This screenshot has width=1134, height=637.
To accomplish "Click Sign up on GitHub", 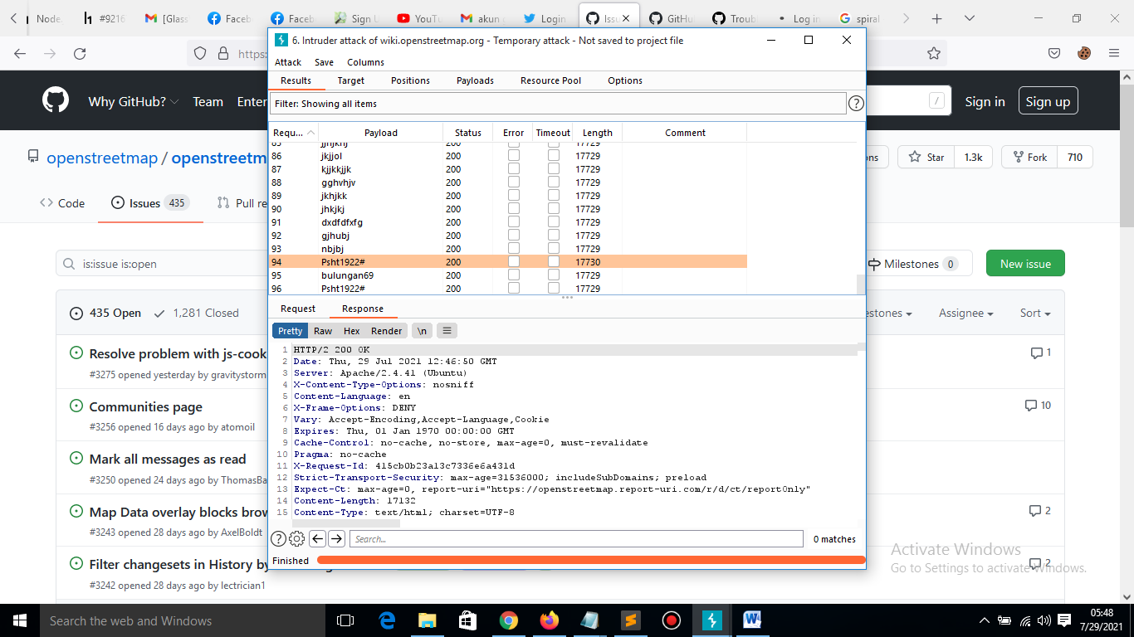I will click(x=1048, y=101).
